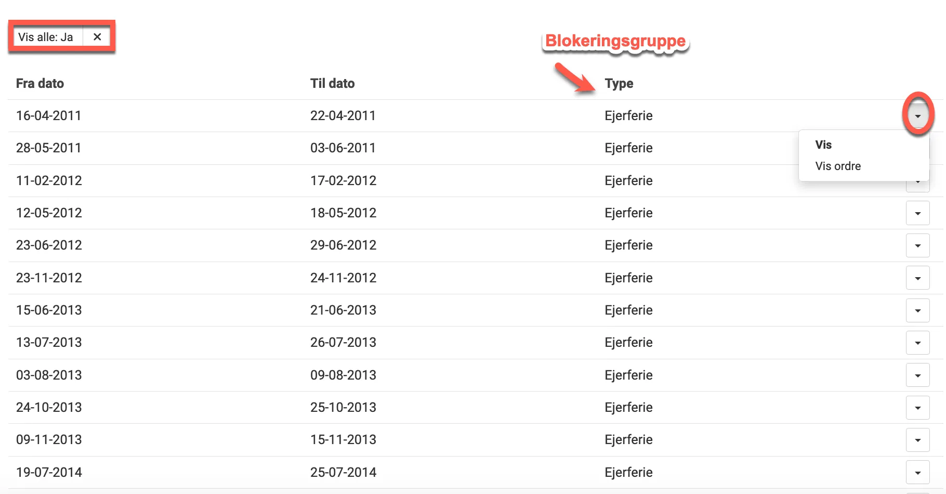Screen dimensions: 946x494
Task: Click the arrow icon next to 15-06-2013
Action: tap(918, 310)
